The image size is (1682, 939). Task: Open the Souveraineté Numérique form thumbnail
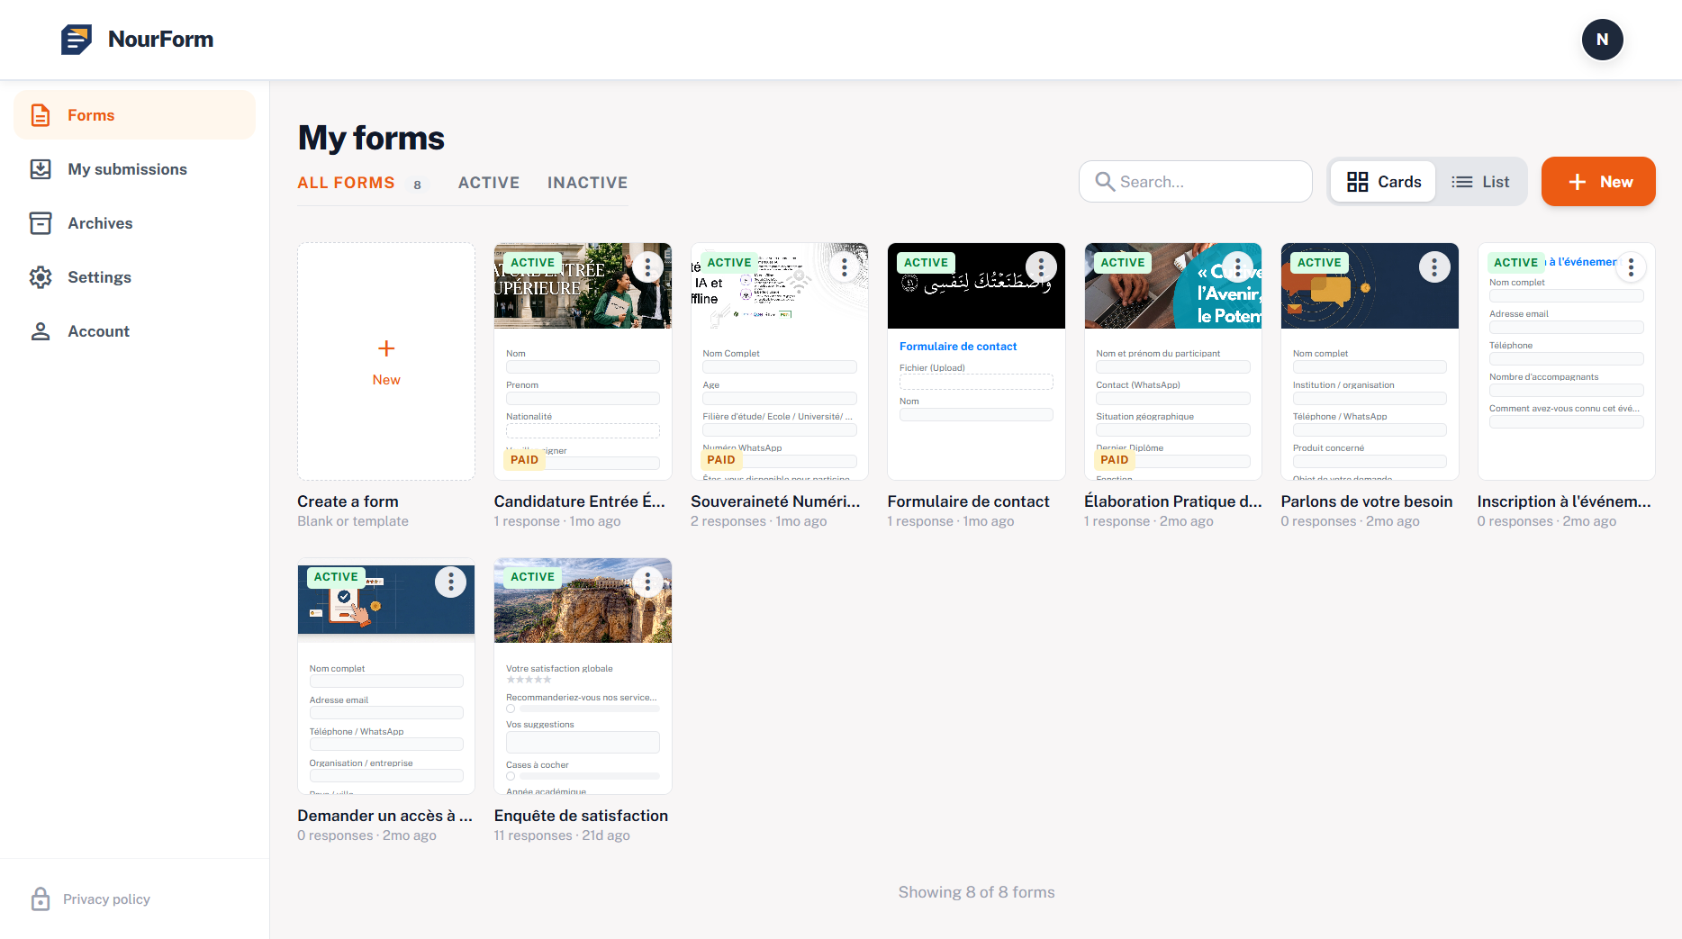[780, 361]
